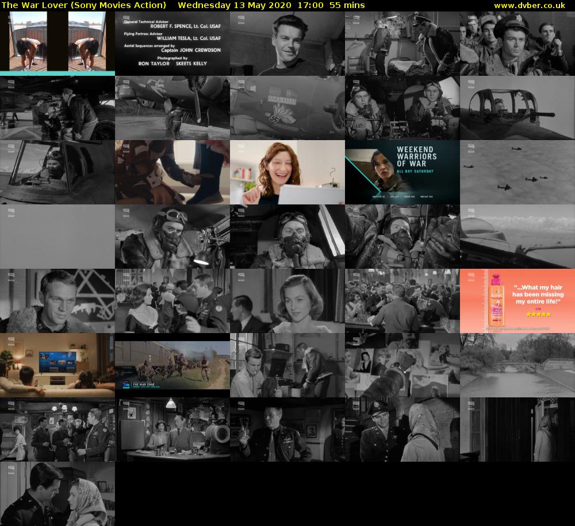Screen dimensions: 575x526
Task: Select thumbnail of man and boy under aircraft
Action: click(57, 108)
